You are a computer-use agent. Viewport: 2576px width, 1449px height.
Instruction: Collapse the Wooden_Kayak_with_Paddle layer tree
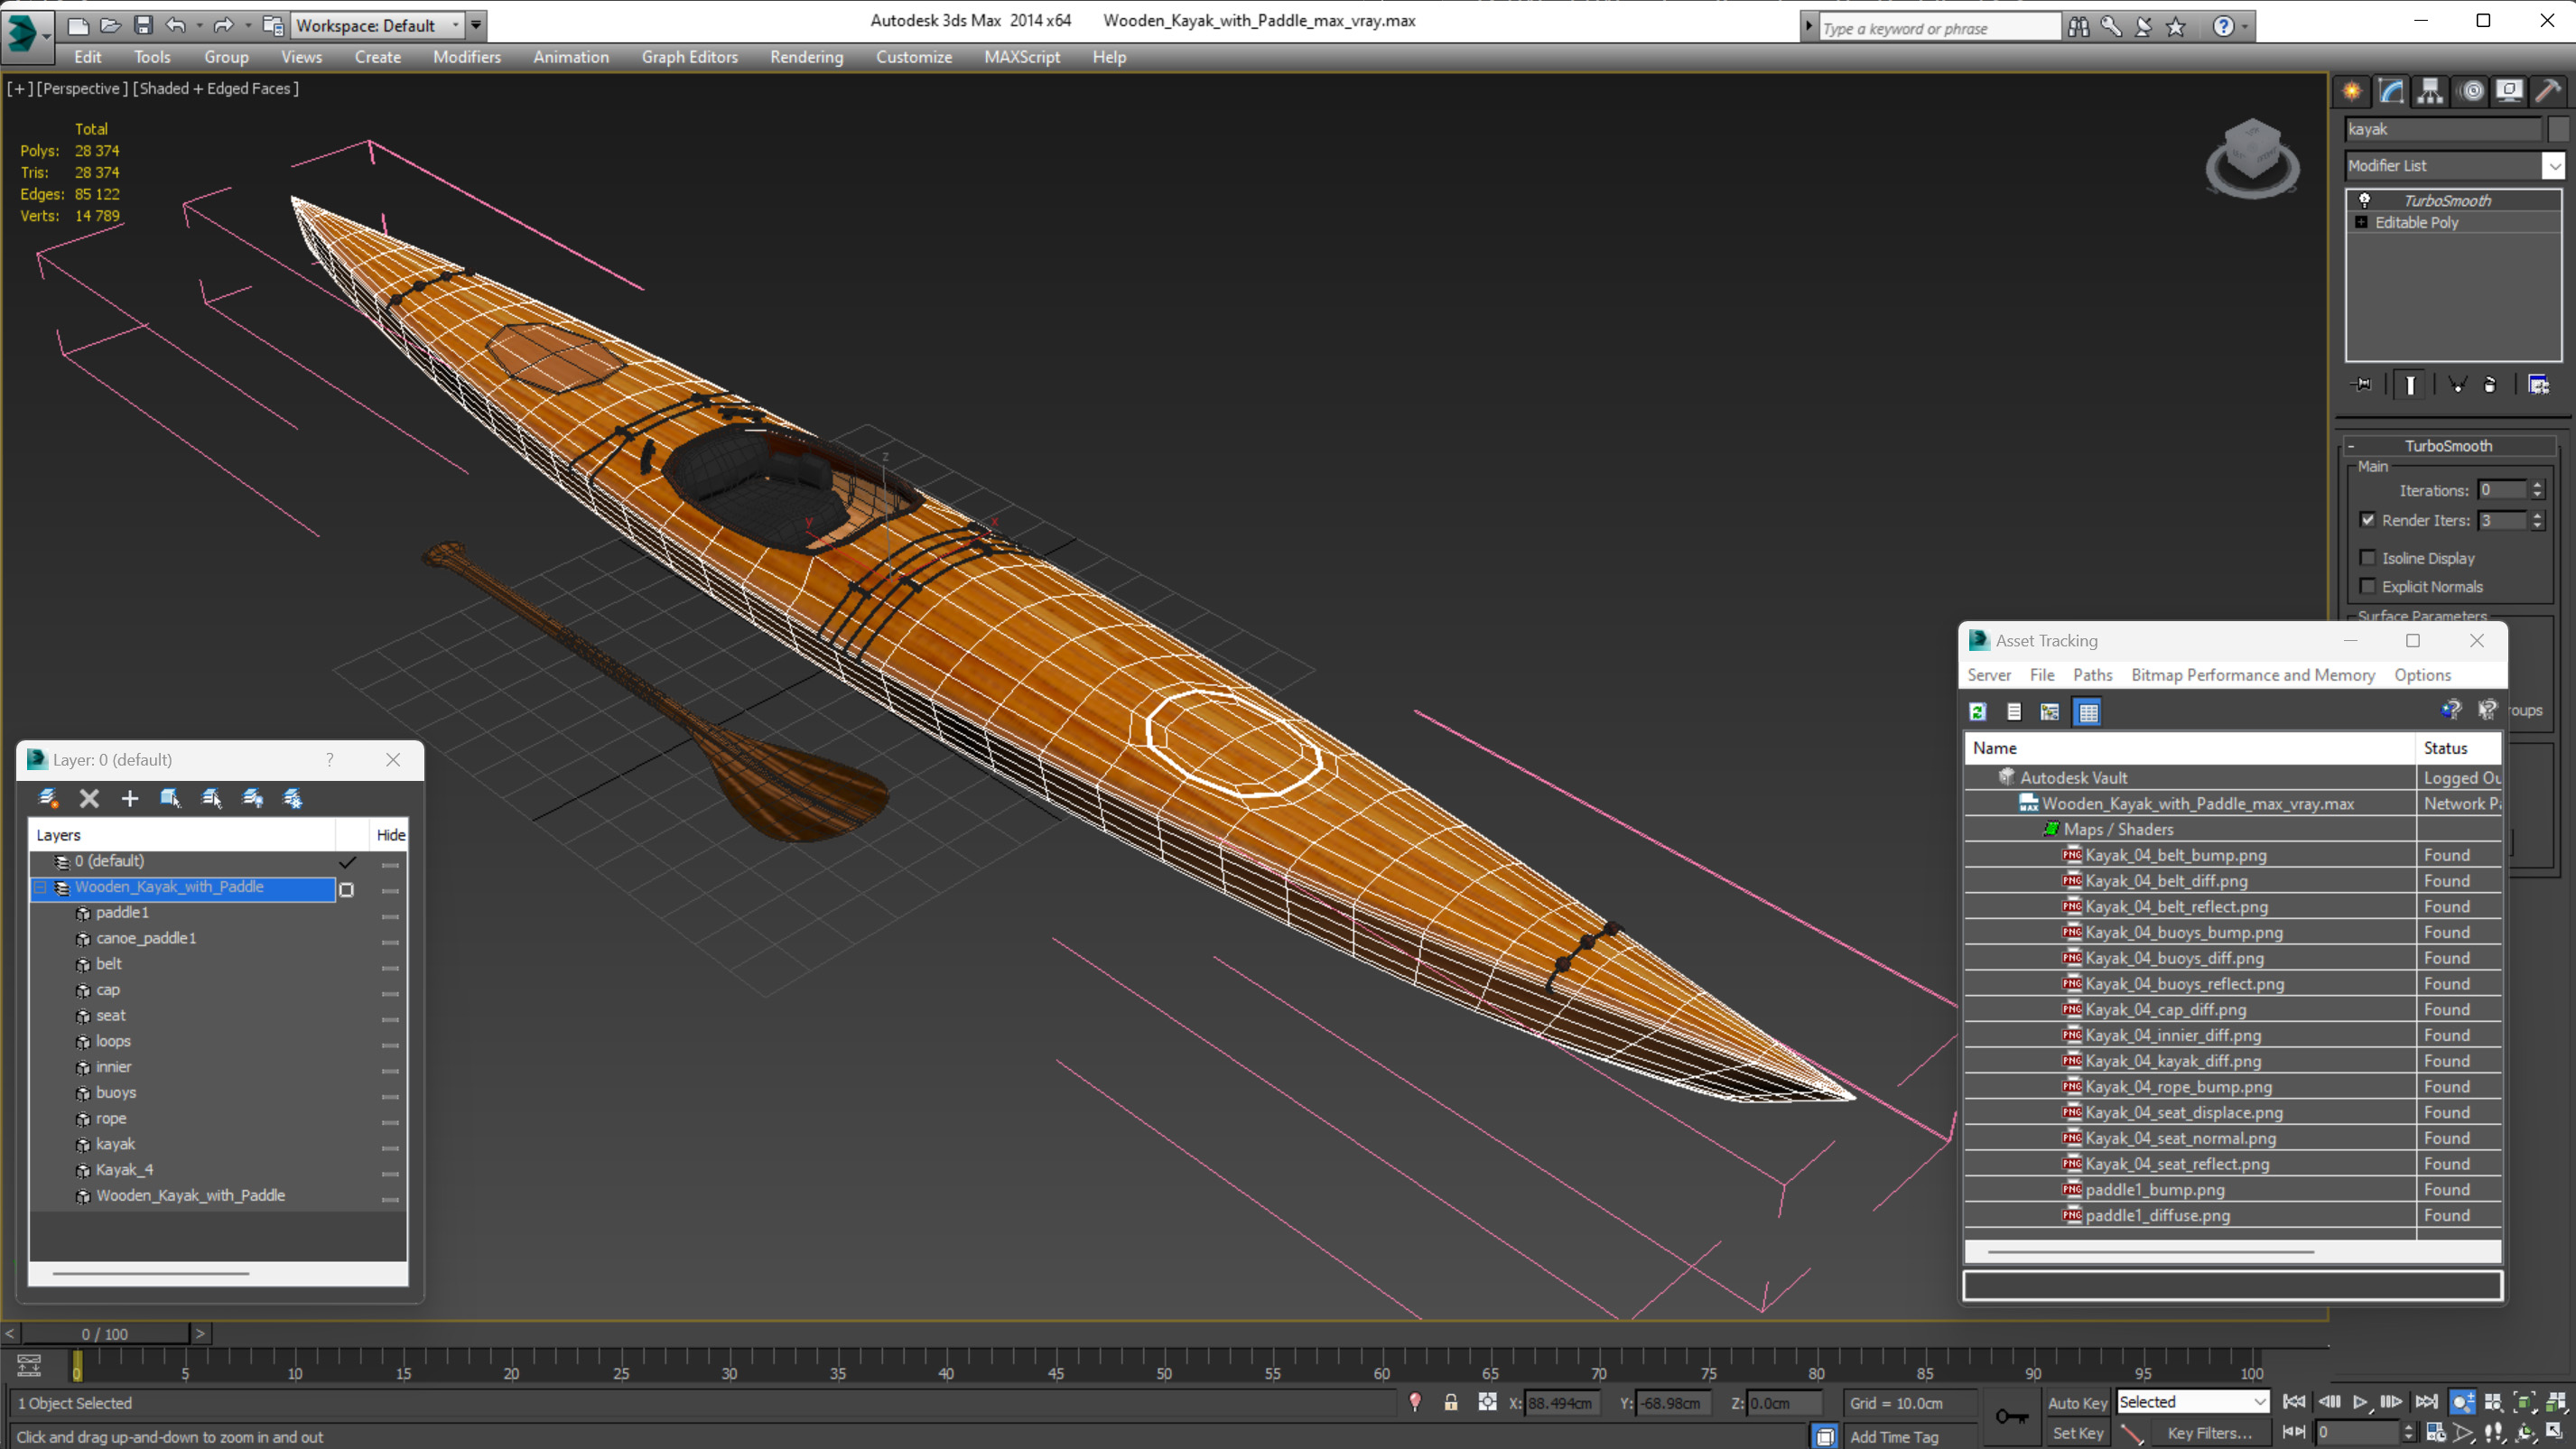tap(40, 887)
